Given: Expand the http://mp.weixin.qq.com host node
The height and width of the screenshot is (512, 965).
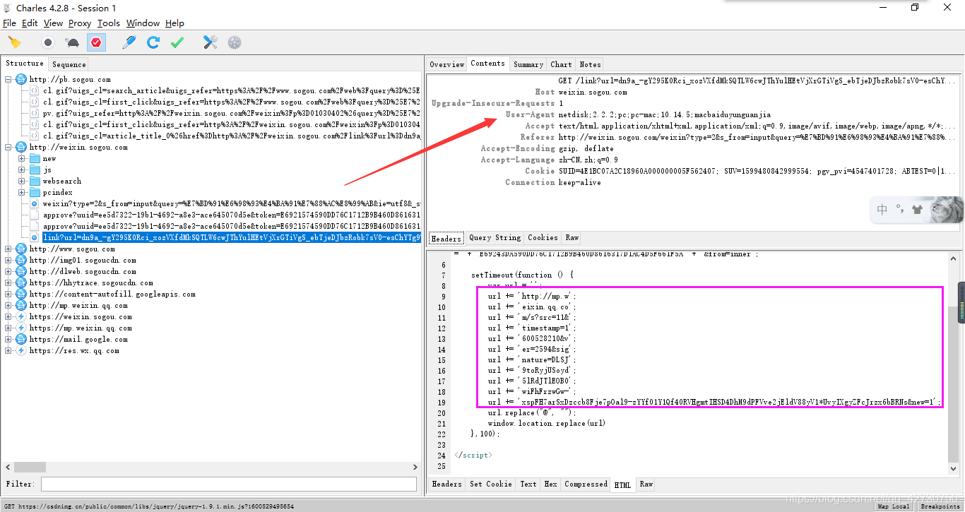Looking at the screenshot, I should pos(8,305).
